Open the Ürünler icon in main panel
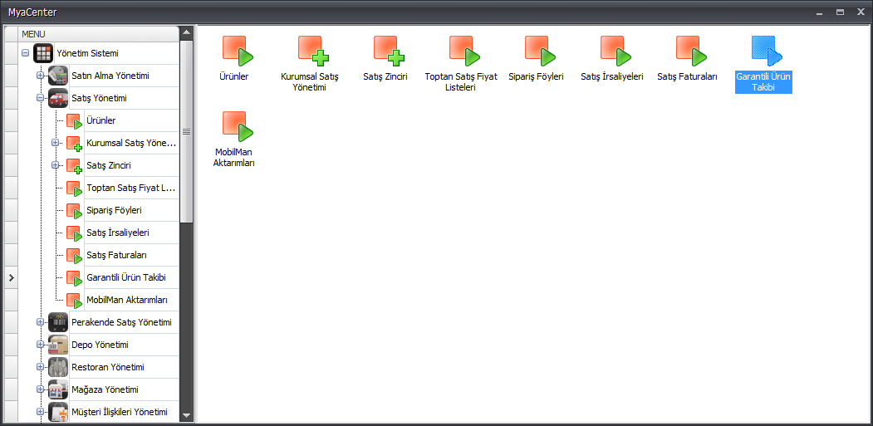873x426 pixels. [238, 51]
